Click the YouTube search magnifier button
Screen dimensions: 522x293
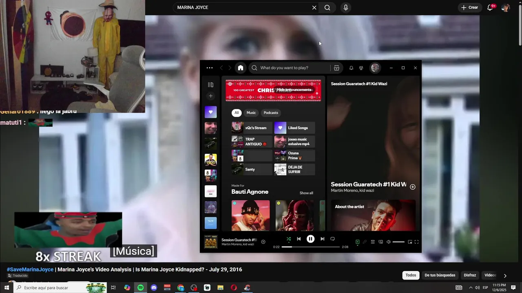tap(327, 7)
